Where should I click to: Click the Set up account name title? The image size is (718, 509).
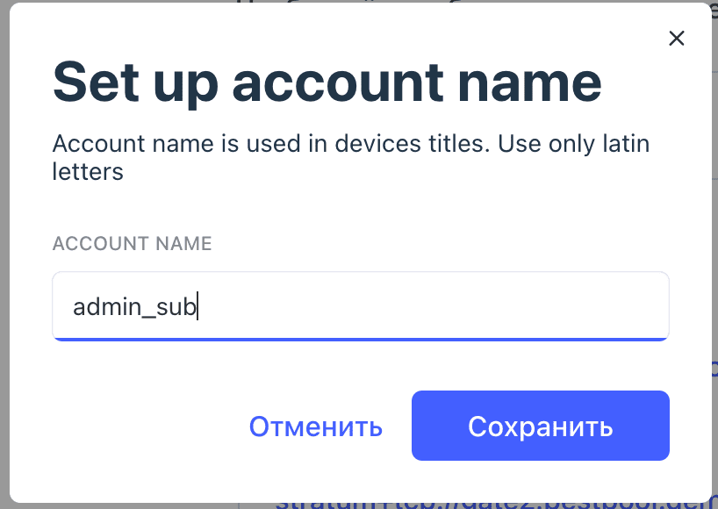327,81
